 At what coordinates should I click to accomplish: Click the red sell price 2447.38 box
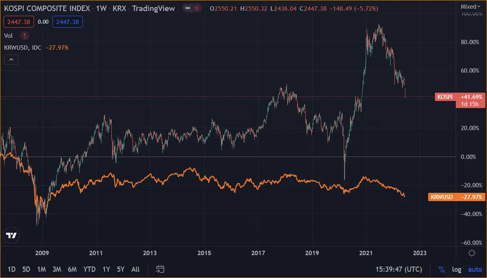pyautogui.click(x=19, y=22)
